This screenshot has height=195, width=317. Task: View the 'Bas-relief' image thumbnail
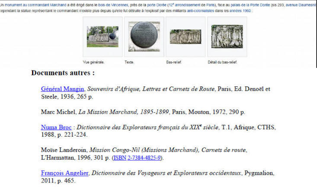(186, 37)
